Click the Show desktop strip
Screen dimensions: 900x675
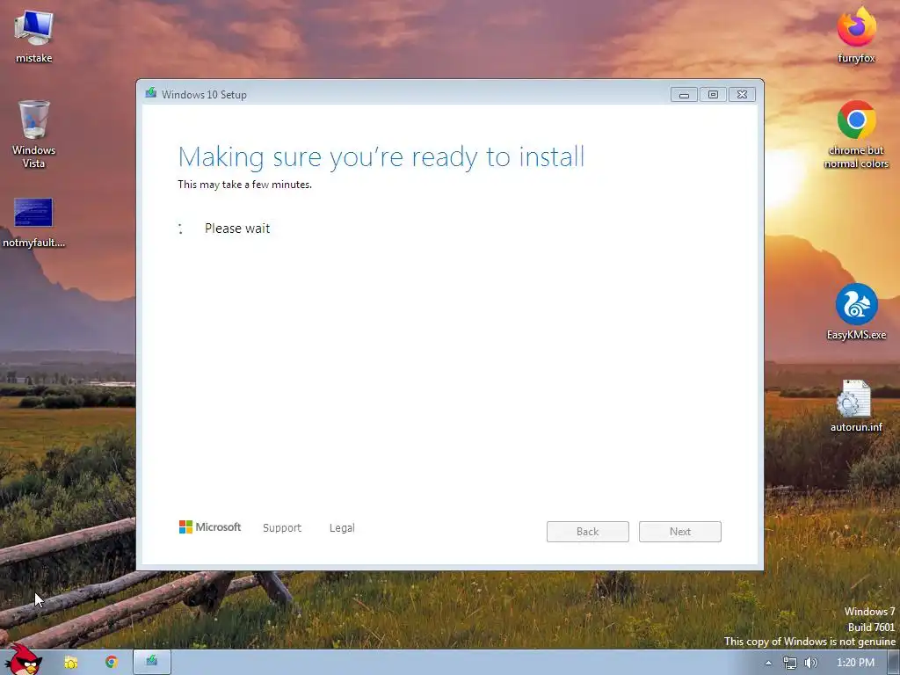894,663
